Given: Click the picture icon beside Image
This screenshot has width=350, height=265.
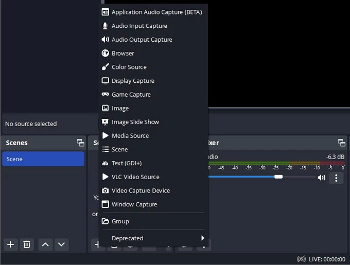Looking at the screenshot, I should click(105, 108).
